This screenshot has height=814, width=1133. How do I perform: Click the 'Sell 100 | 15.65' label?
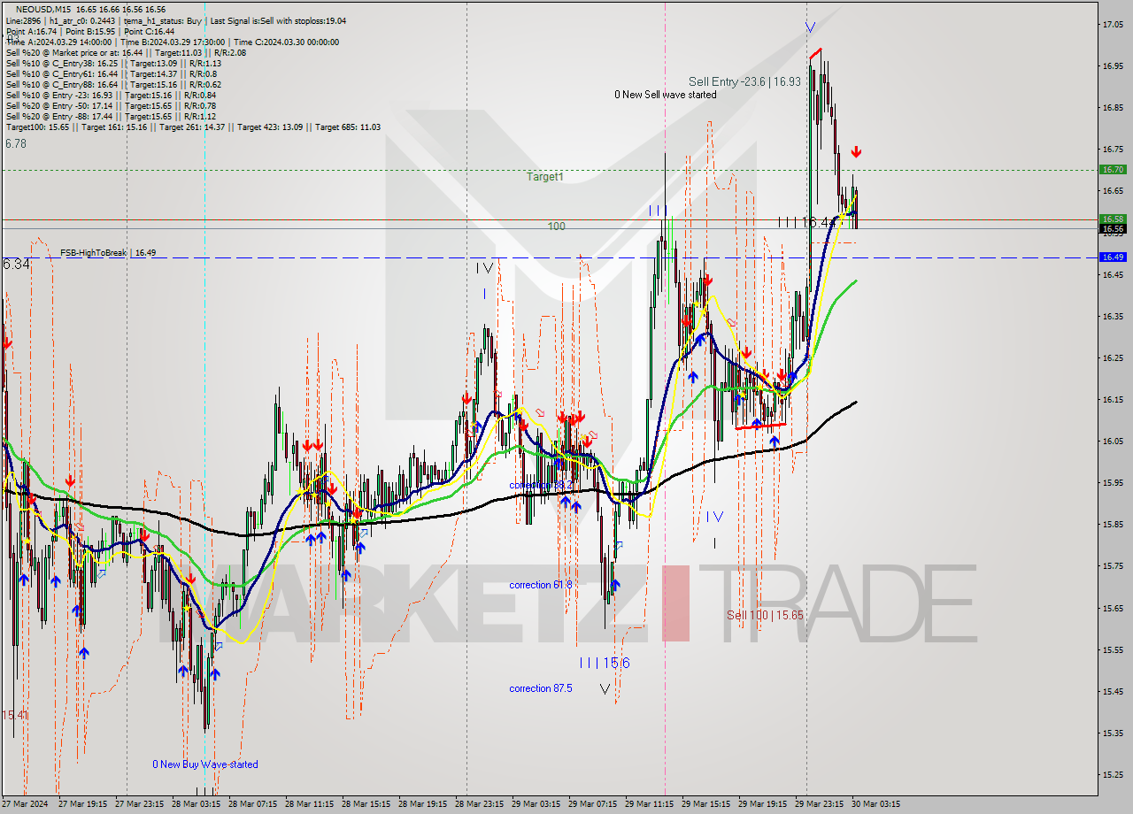tap(765, 615)
